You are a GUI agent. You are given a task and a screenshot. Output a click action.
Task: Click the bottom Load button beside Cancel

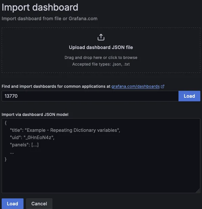(x=13, y=204)
